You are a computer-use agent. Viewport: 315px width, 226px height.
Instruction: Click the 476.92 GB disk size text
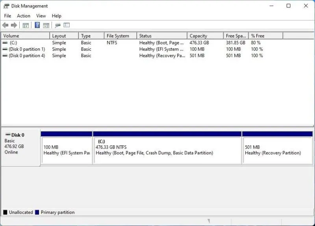pos(14,146)
